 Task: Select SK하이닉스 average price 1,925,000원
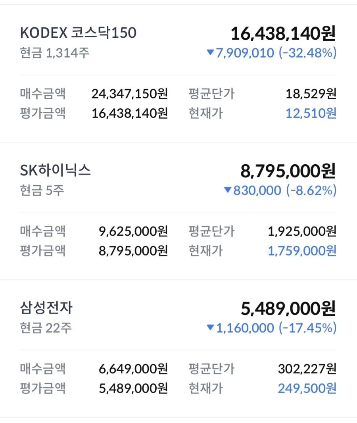click(x=302, y=231)
